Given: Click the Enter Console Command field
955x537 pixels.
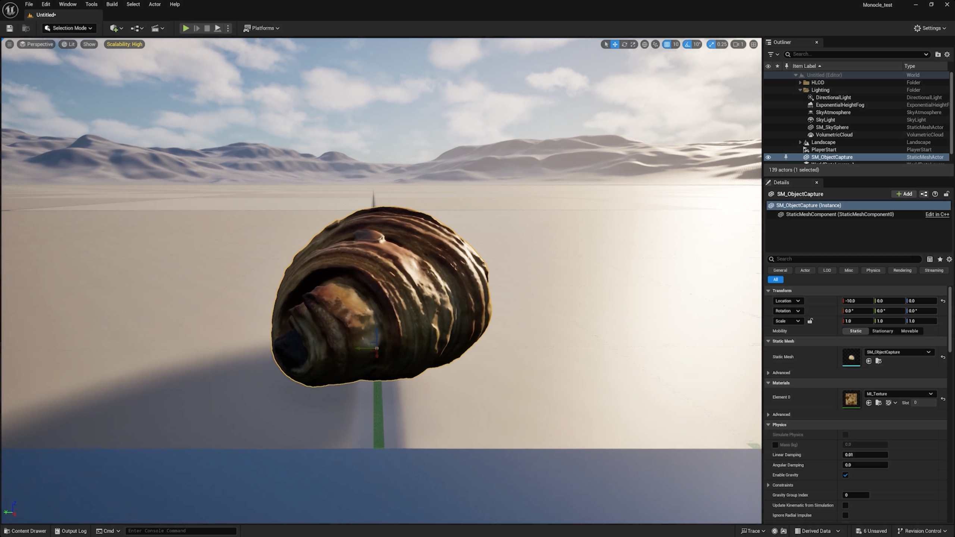Looking at the screenshot, I should [181, 531].
